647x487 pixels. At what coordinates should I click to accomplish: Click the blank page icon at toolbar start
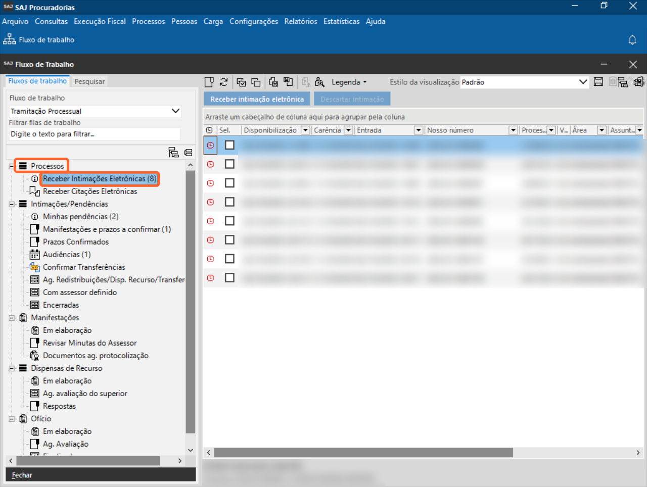[x=209, y=82]
